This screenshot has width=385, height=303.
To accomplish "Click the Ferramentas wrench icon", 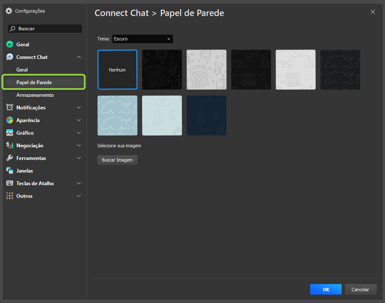I will (x=10, y=158).
